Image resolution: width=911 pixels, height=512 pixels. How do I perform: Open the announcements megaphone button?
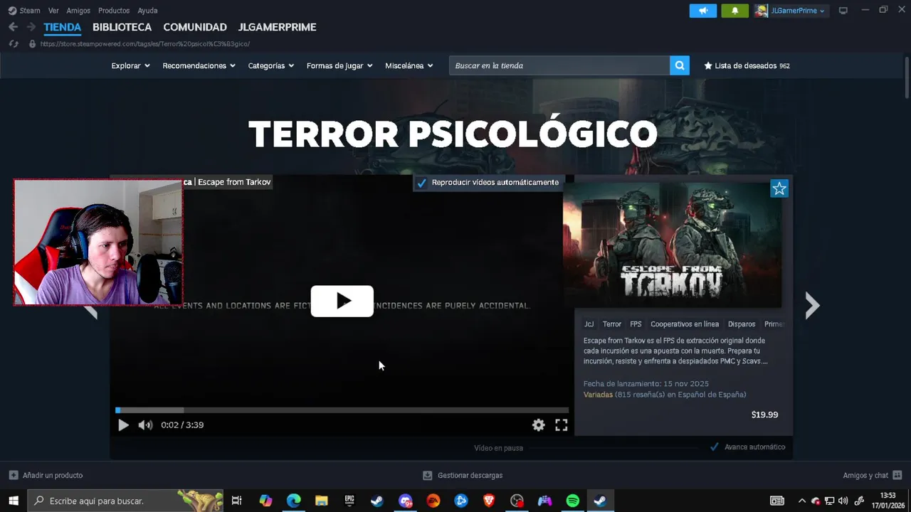point(703,11)
